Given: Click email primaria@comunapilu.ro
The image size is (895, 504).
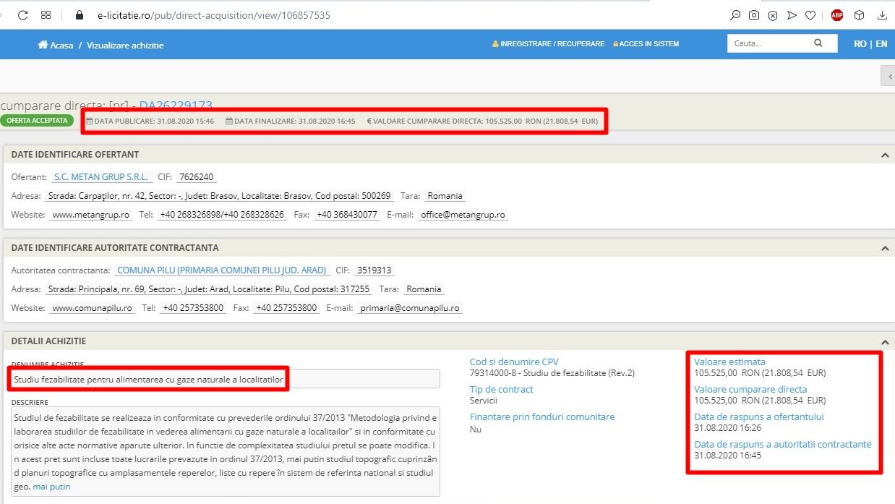Looking at the screenshot, I should [408, 308].
